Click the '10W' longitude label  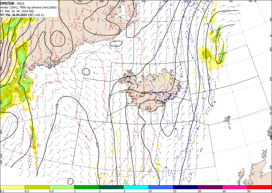186,1
